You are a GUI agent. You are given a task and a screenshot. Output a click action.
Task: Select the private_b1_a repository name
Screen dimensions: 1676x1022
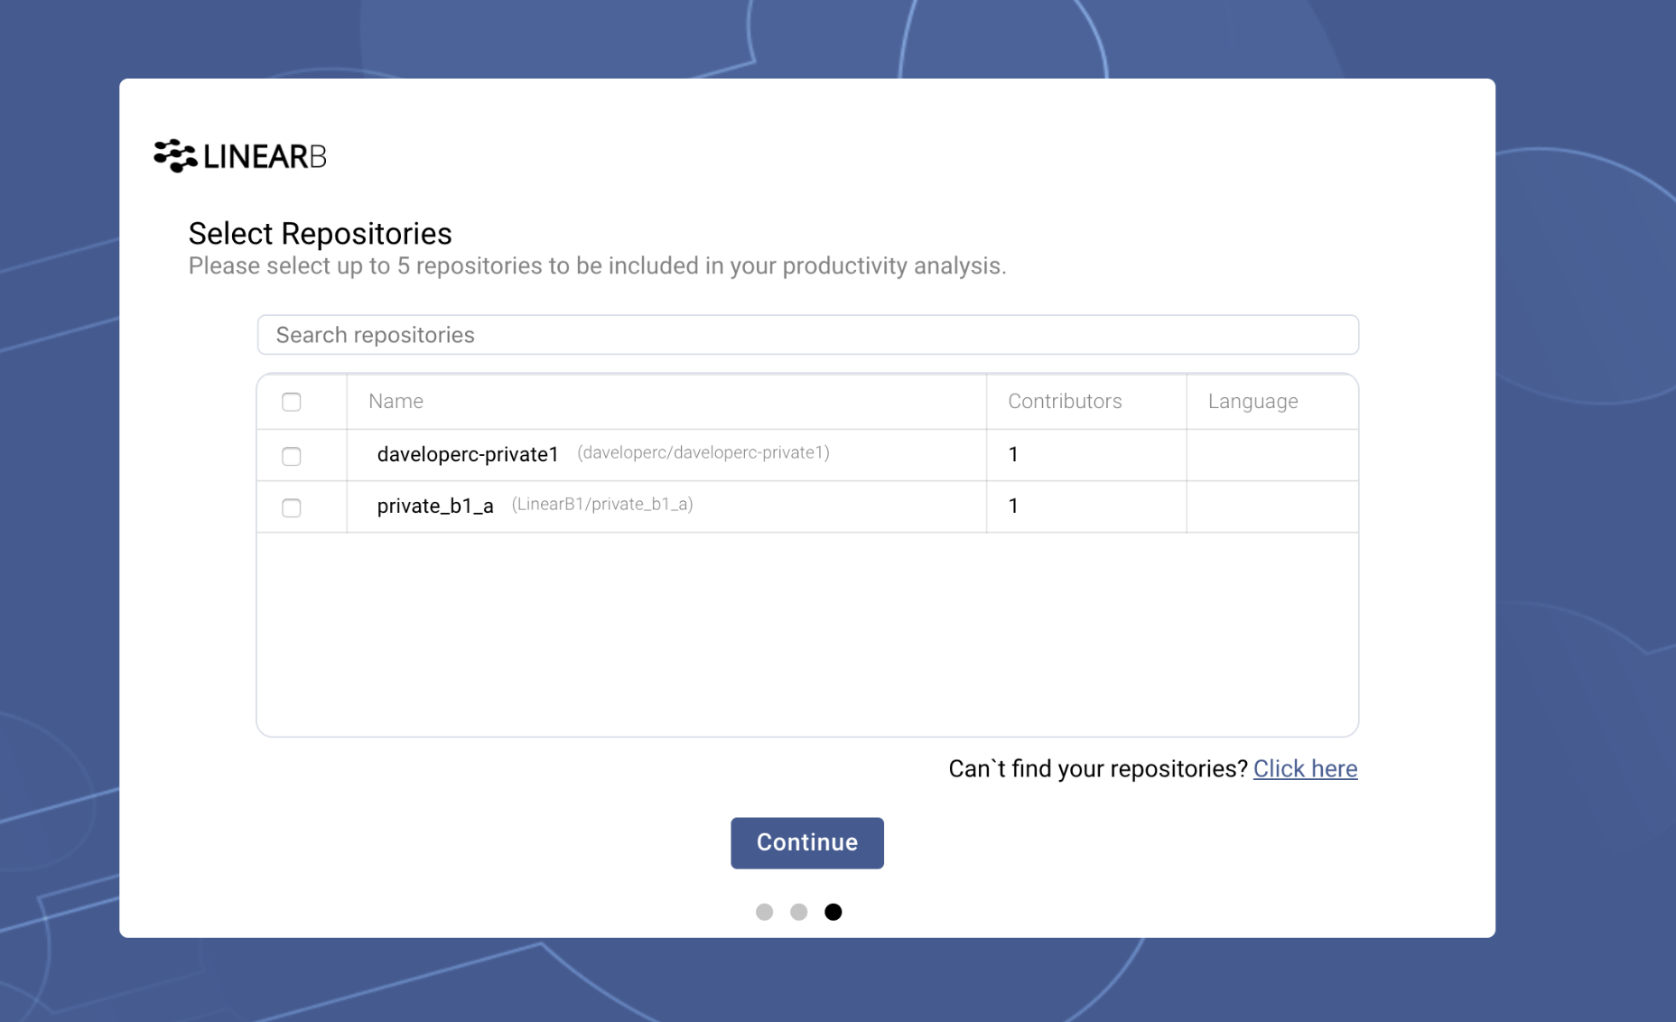pyautogui.click(x=435, y=506)
